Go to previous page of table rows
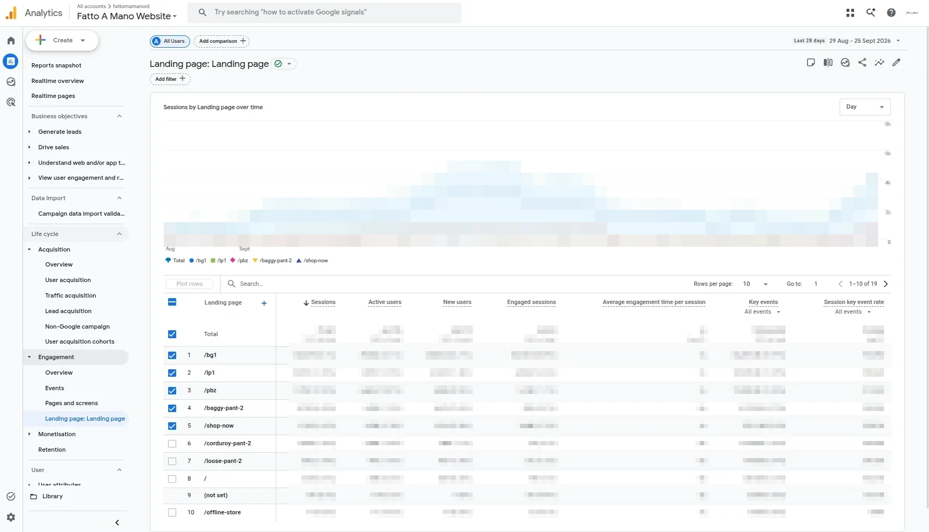 pyautogui.click(x=840, y=284)
